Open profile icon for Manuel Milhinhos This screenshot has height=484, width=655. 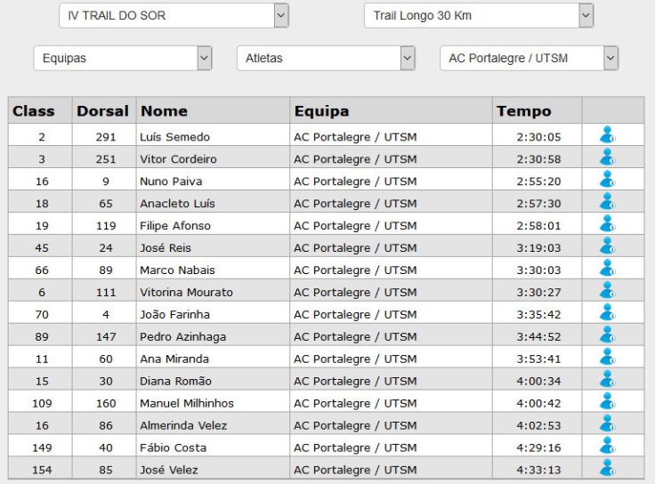pyautogui.click(x=607, y=402)
